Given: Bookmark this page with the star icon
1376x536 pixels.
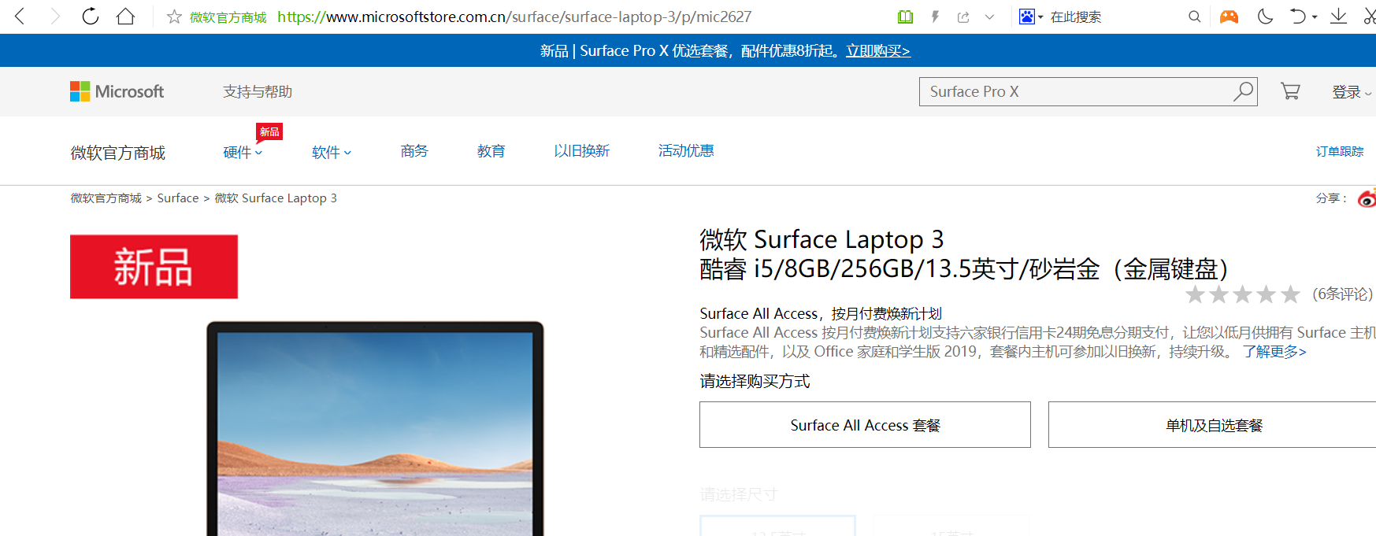Looking at the screenshot, I should pos(174,17).
